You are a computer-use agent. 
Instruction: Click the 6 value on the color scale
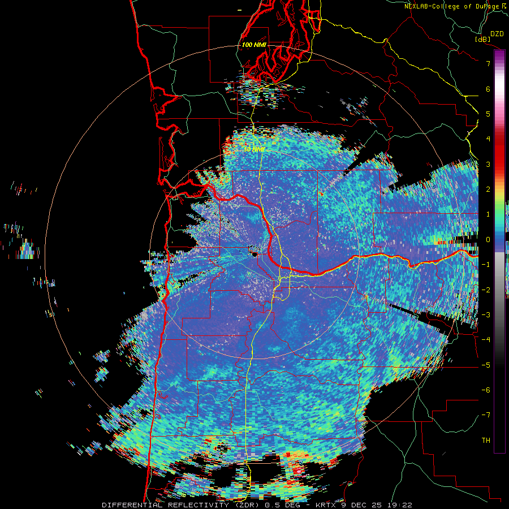tap(488, 89)
